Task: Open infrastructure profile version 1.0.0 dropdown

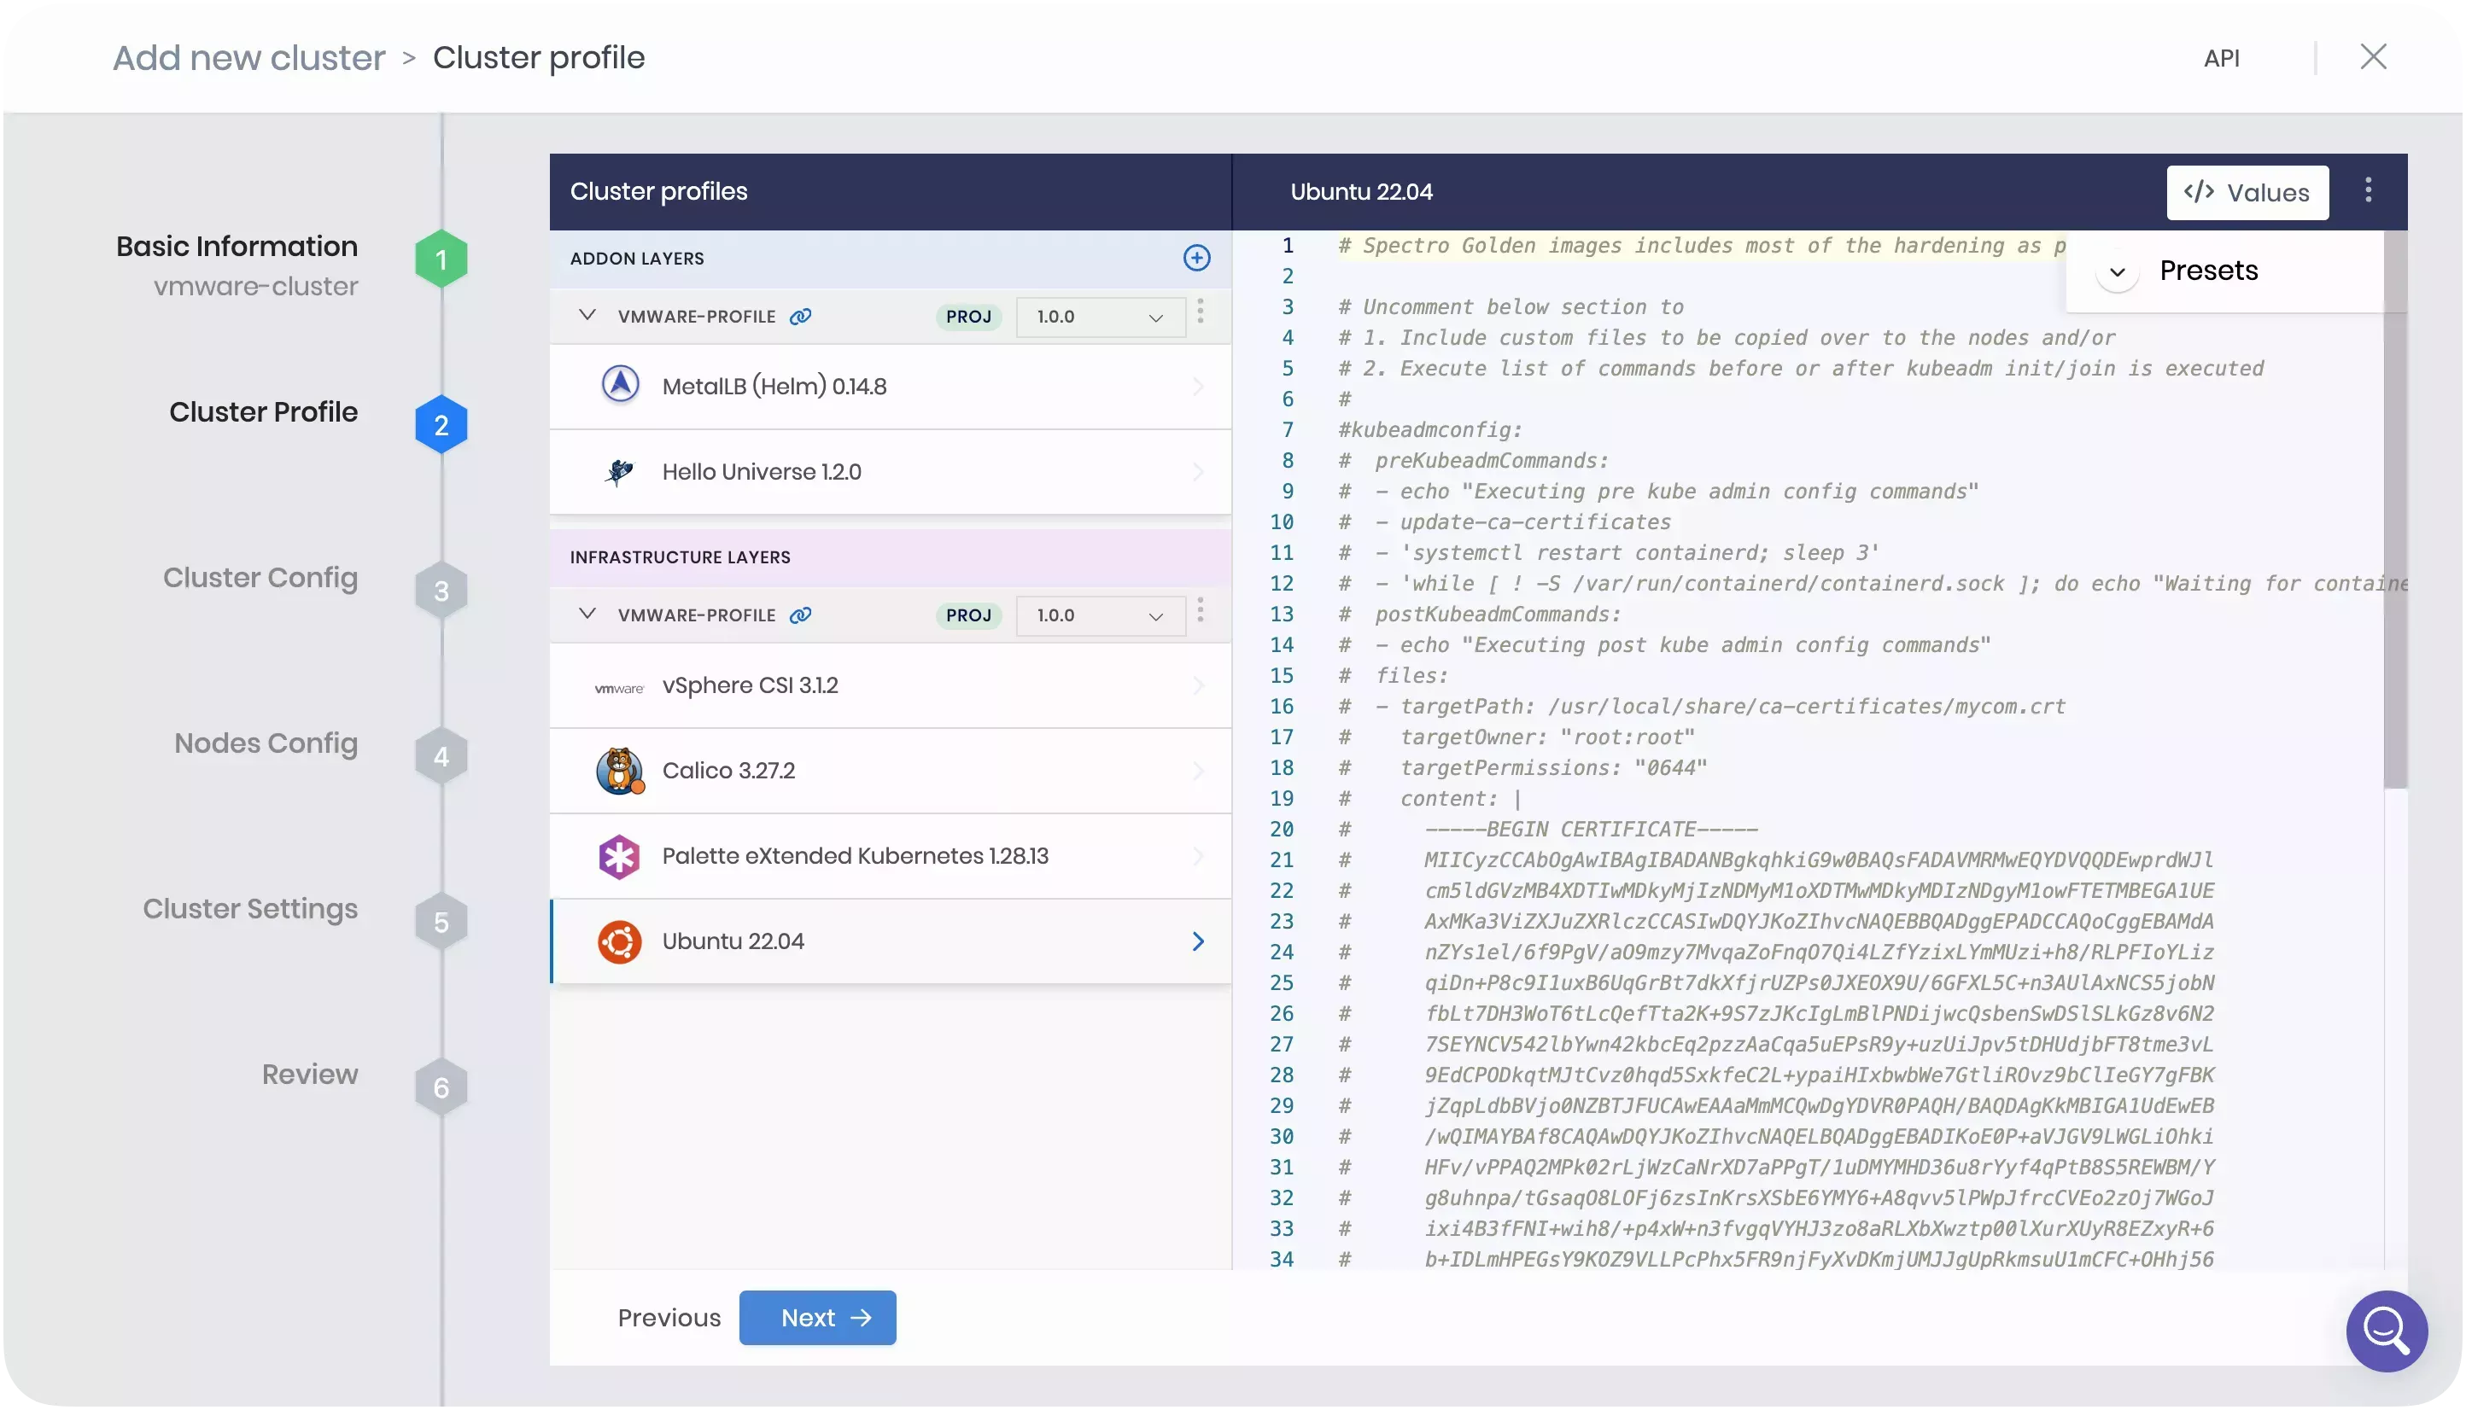Action: 1099,615
